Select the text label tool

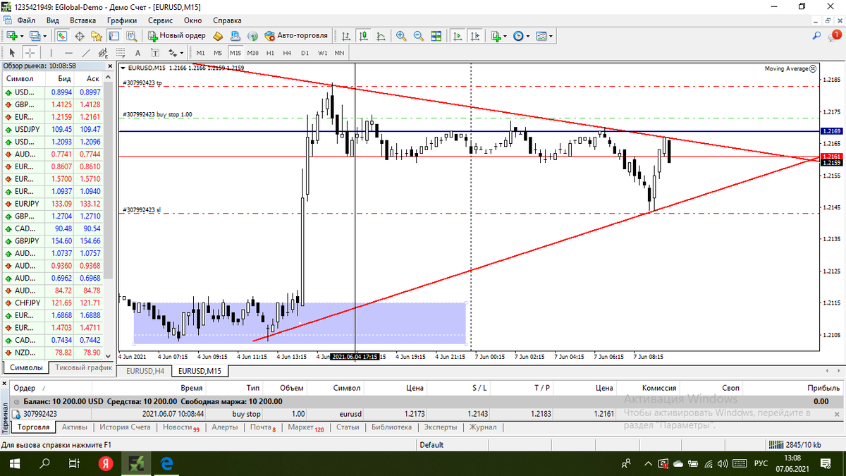pos(155,53)
